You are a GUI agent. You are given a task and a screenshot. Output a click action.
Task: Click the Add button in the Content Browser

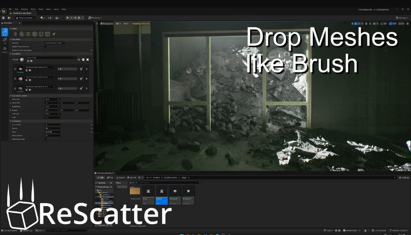(100, 177)
